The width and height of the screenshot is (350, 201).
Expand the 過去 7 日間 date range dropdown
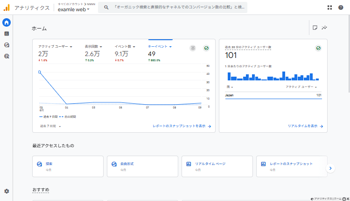point(50,126)
